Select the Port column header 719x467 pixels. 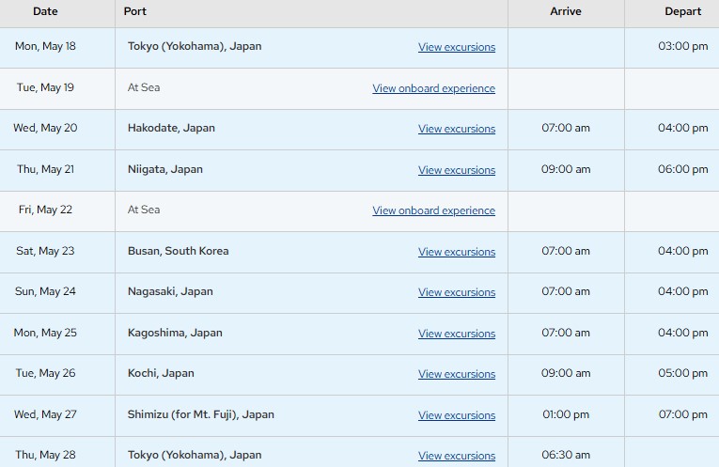134,11
